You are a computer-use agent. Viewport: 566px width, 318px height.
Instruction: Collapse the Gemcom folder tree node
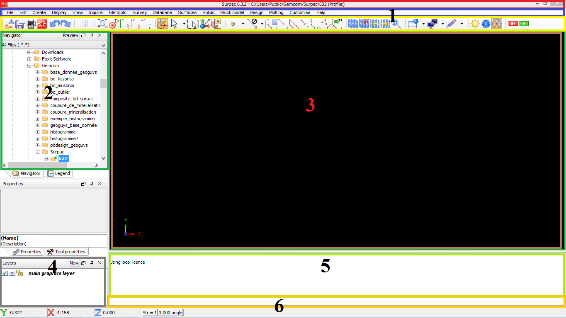pos(29,66)
